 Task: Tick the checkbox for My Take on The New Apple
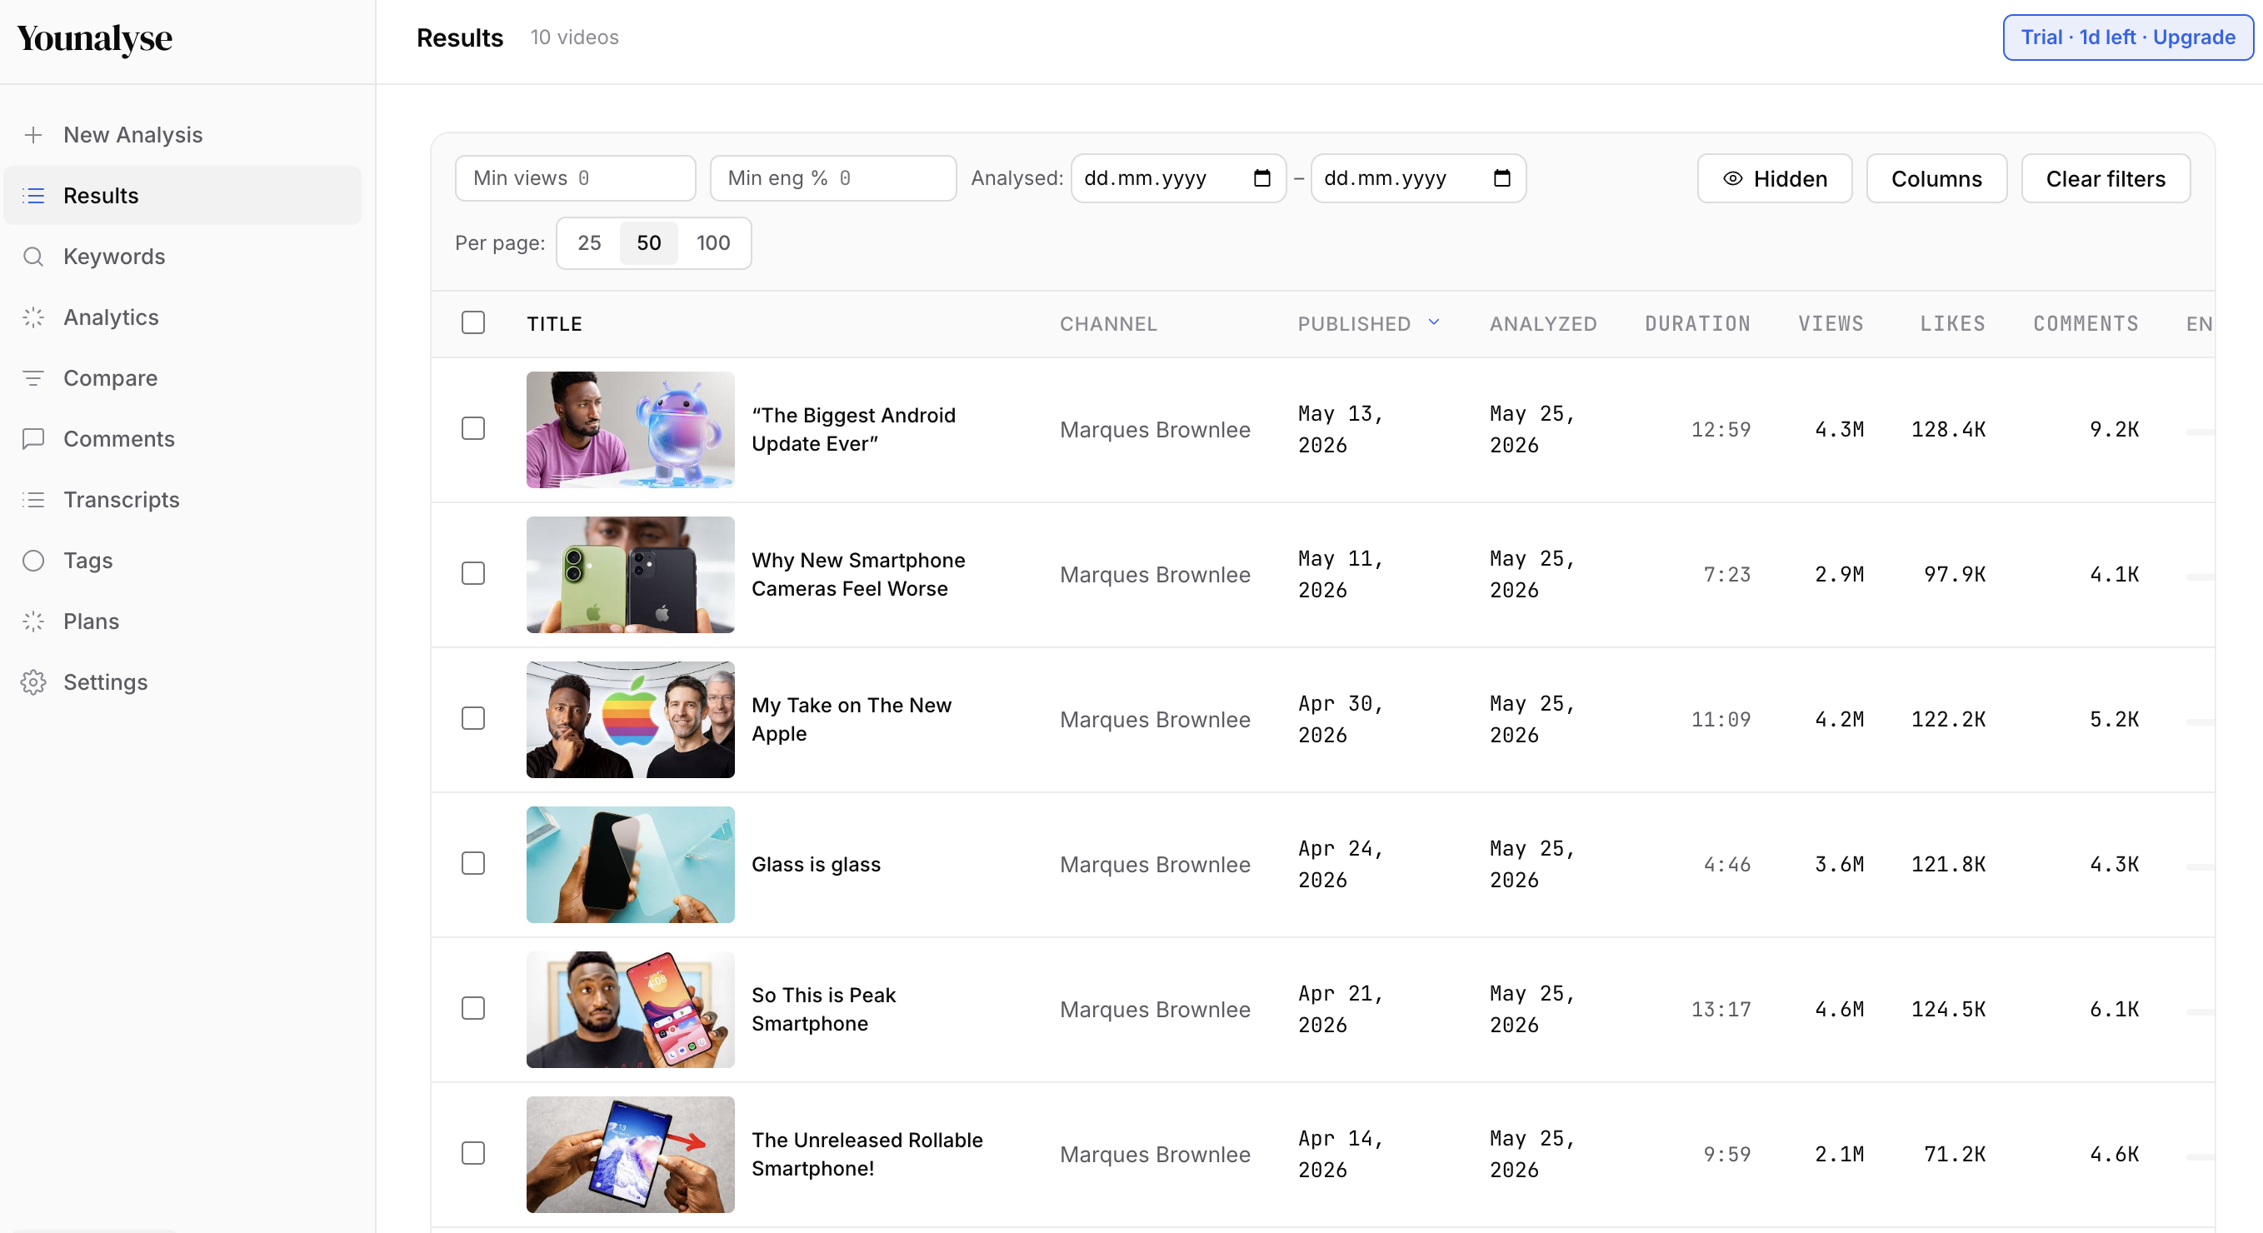pos(472,717)
